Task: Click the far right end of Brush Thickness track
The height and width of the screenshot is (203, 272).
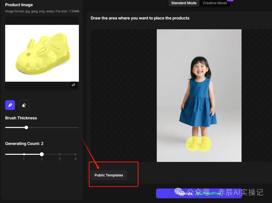Action: click(x=78, y=127)
